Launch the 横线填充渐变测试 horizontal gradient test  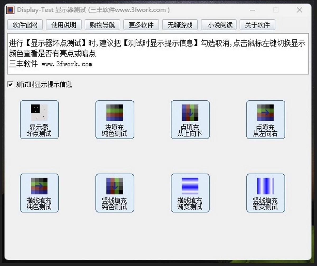point(190,193)
